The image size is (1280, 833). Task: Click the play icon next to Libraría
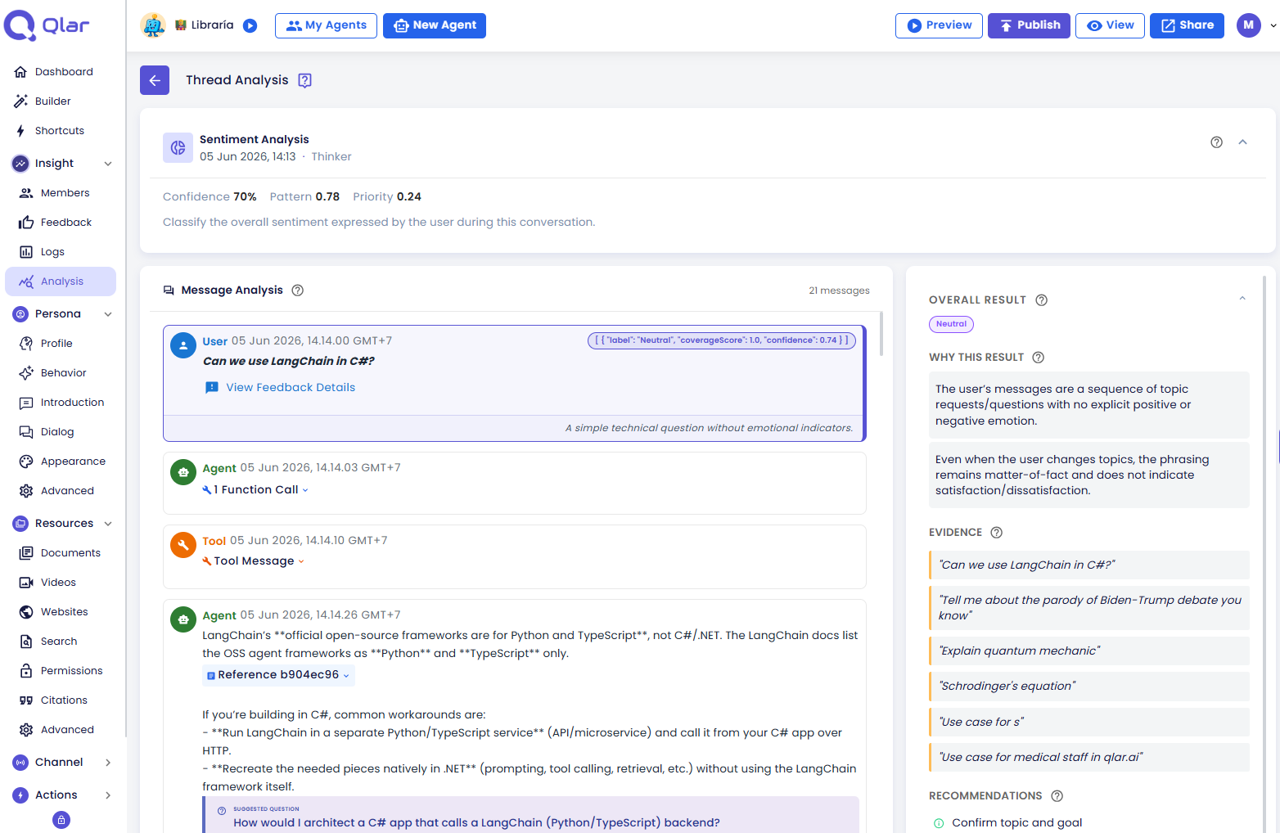coord(250,25)
